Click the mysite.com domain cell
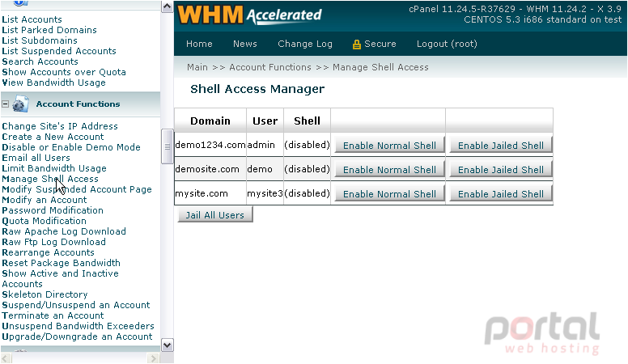628x364 pixels. click(x=210, y=193)
